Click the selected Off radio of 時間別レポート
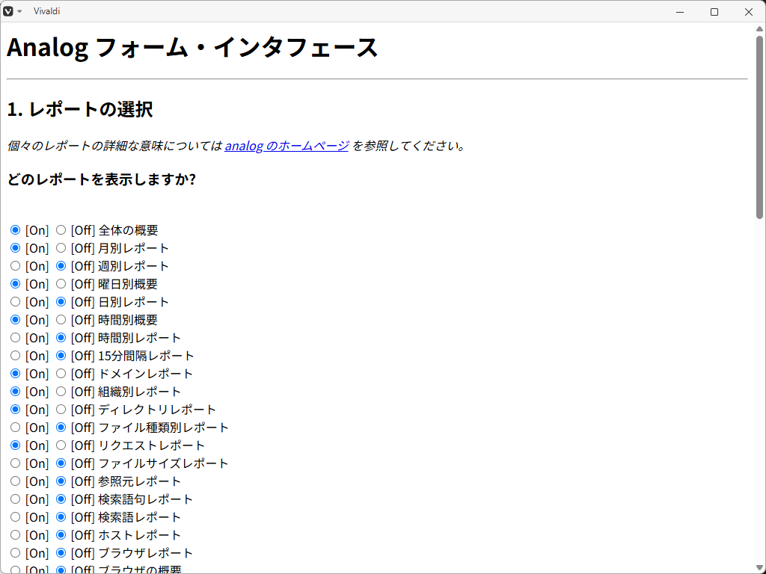 click(61, 337)
